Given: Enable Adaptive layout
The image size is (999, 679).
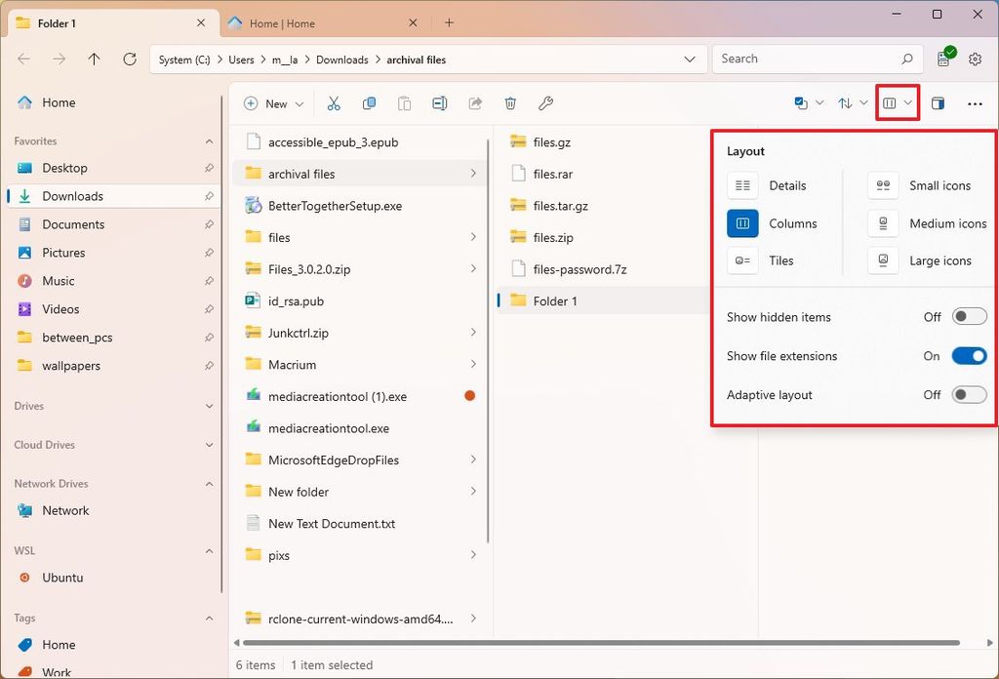Looking at the screenshot, I should pos(969,394).
